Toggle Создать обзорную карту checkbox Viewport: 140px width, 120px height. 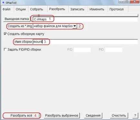[x=5, y=34]
